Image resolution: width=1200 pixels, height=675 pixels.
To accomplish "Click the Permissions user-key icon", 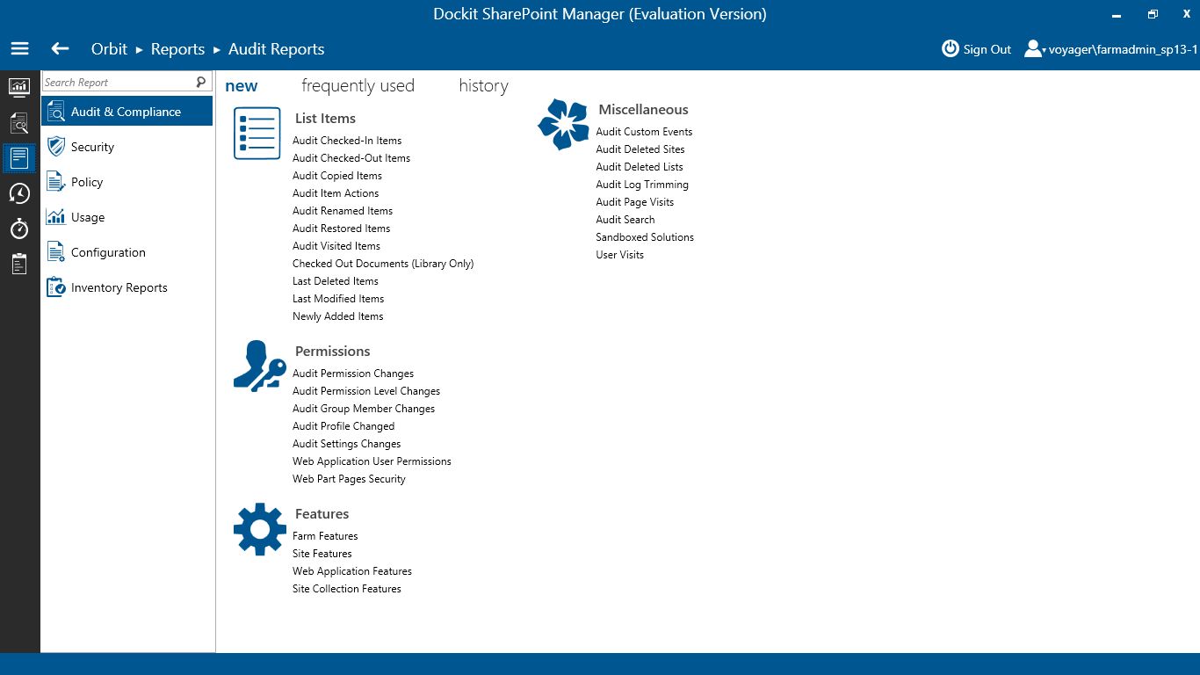I will tap(259, 366).
